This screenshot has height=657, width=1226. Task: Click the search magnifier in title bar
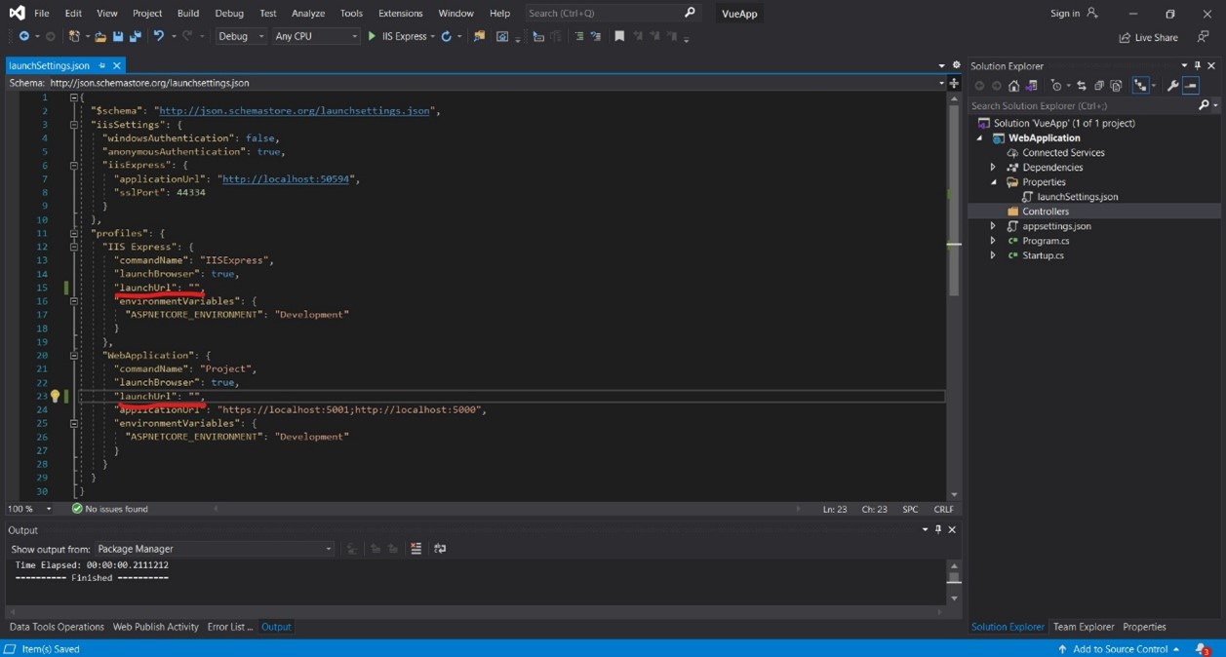[690, 13]
